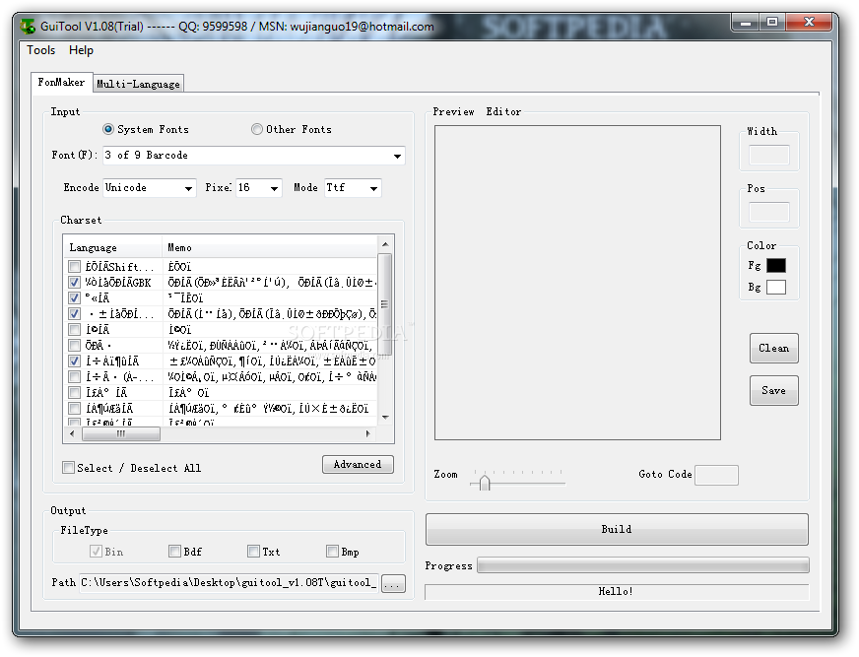Image resolution: width=859 pixels, height=657 pixels.
Task: Click the Save button
Action: tap(774, 391)
